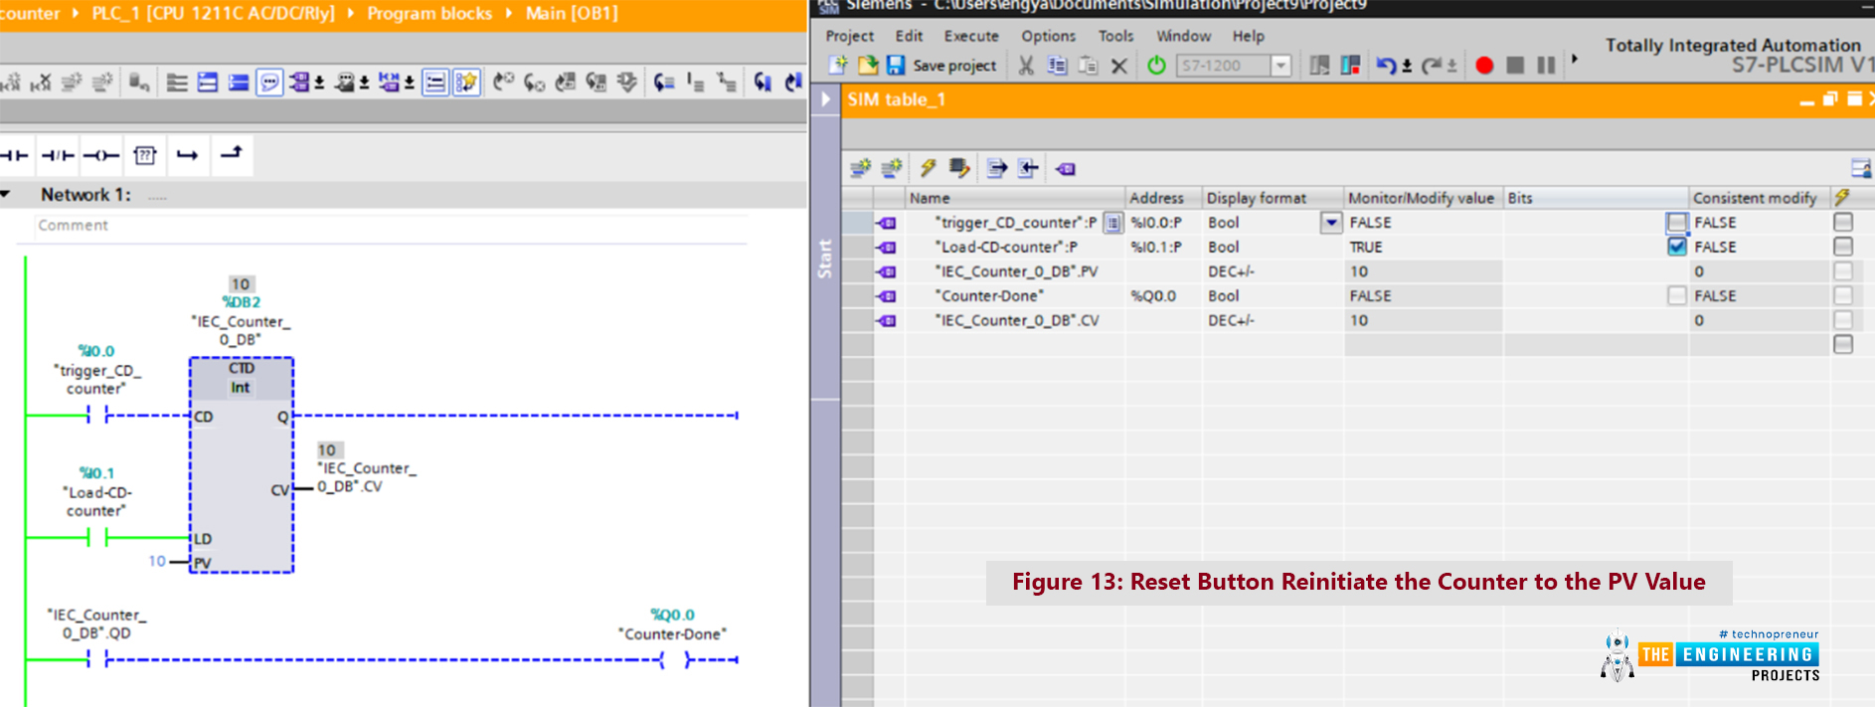
Task: Uncheck Bits checkbox for Load-CD-counter row
Action: coord(1677,247)
